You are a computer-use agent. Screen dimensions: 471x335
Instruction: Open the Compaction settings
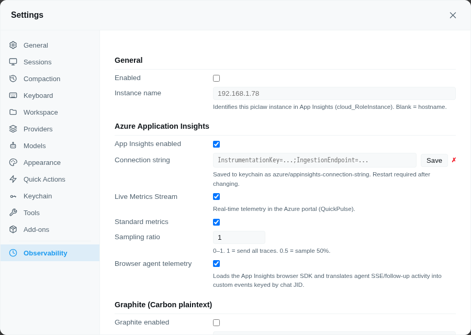tap(50, 79)
